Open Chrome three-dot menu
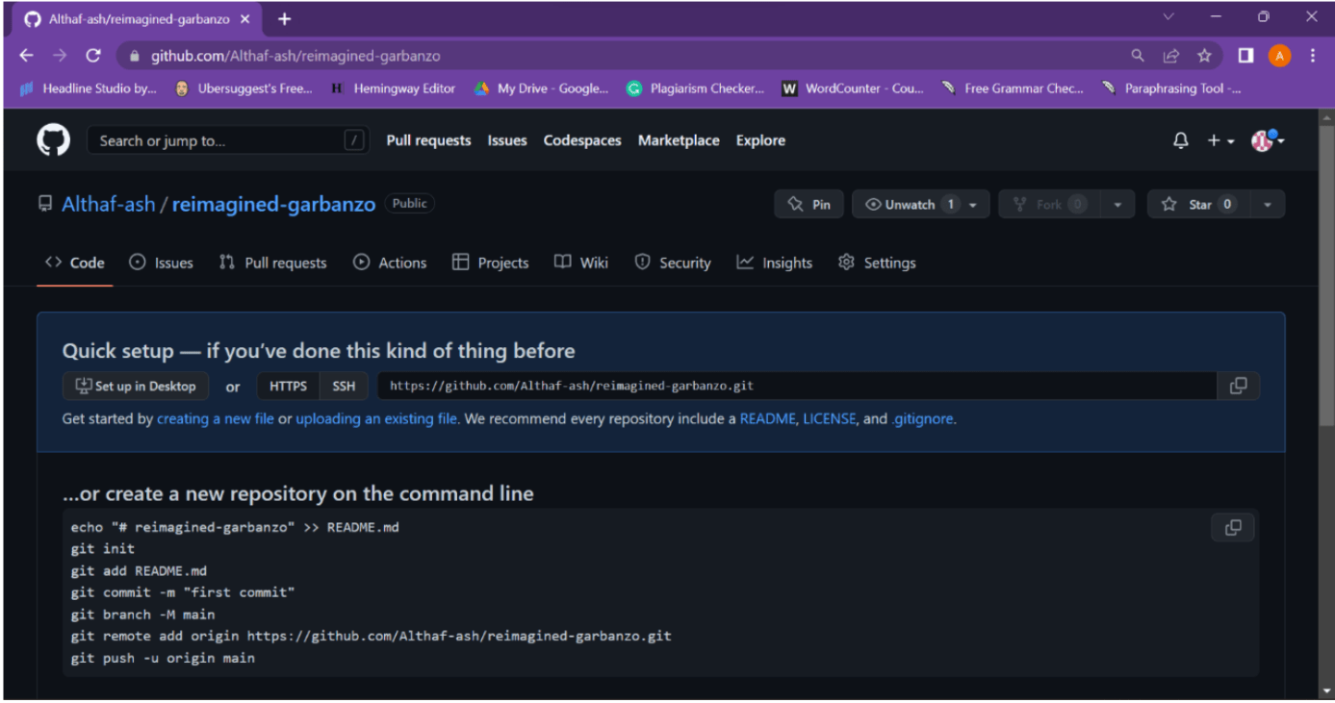Viewport: 1335px width, 703px height. (1313, 56)
